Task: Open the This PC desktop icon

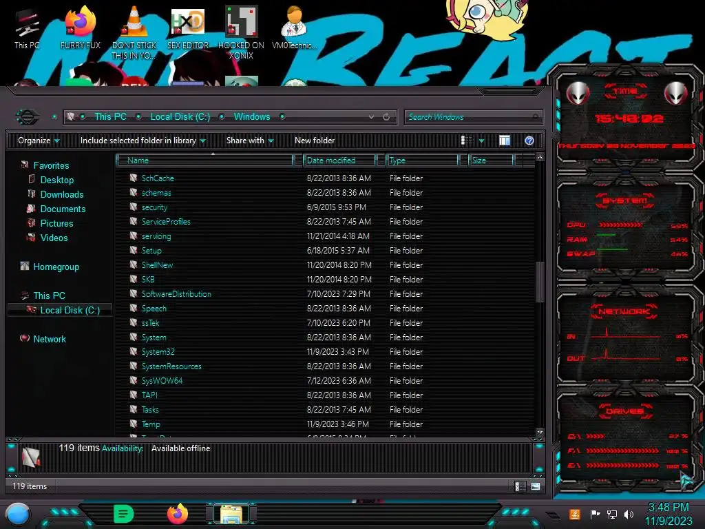Action: click(27, 28)
